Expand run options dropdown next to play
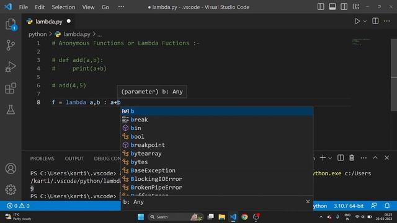Screen dimensions: 397x223 pos(365,22)
